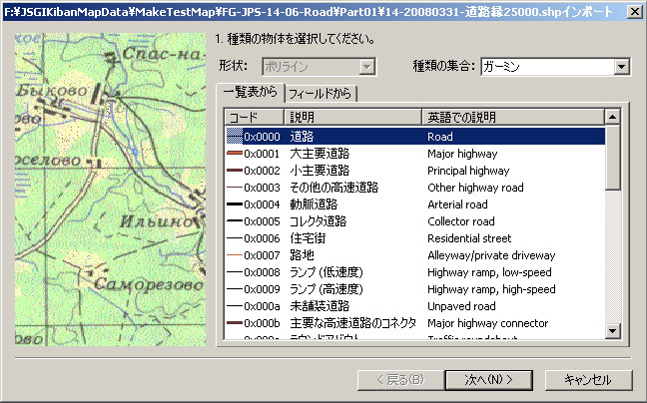Click the 次へ(N) > button
The height and width of the screenshot is (403, 647).
[x=489, y=380]
